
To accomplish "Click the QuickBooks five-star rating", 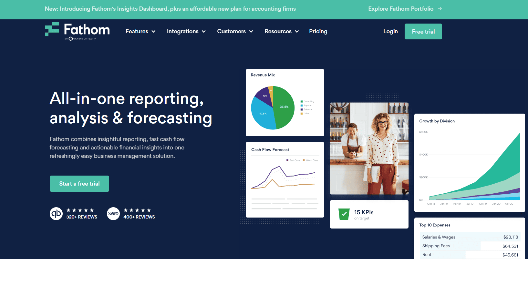I will 80,210.
